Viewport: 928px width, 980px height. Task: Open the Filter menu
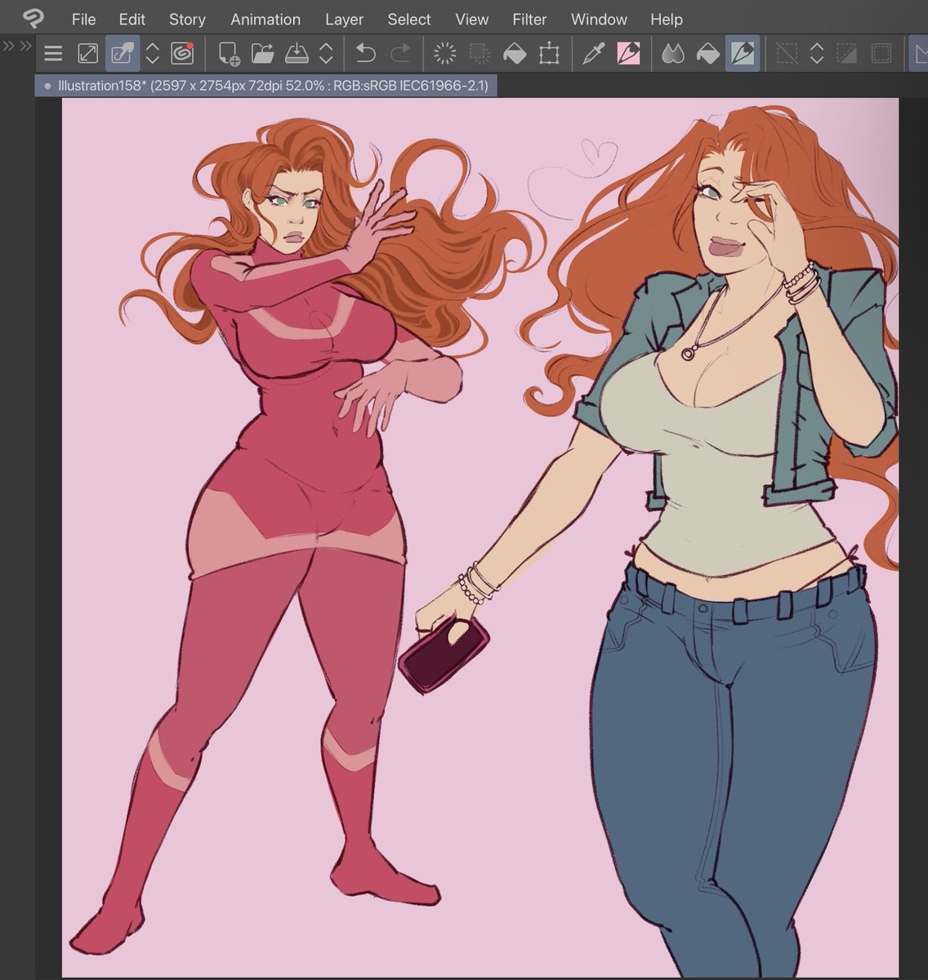529,19
